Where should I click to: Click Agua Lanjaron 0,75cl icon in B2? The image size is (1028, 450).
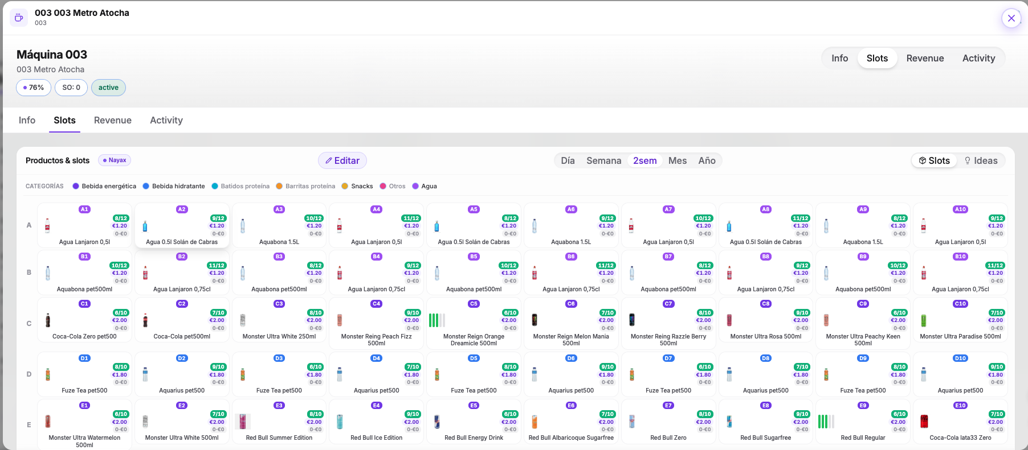[145, 273]
